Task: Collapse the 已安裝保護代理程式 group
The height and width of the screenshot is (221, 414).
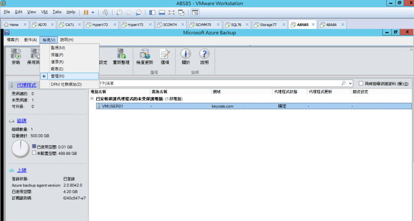Action: (92, 99)
